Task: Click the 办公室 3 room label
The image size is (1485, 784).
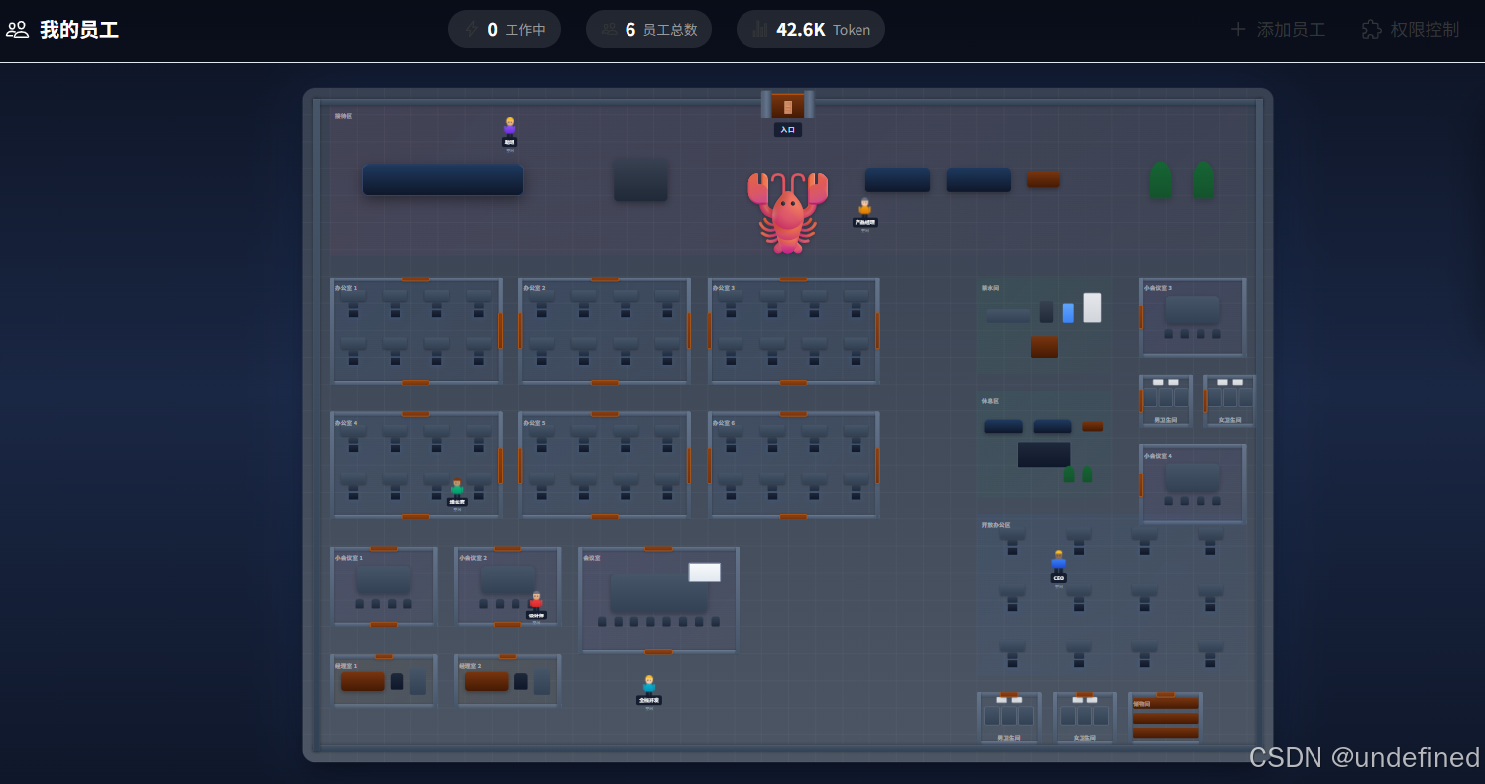Action: pyautogui.click(x=724, y=288)
